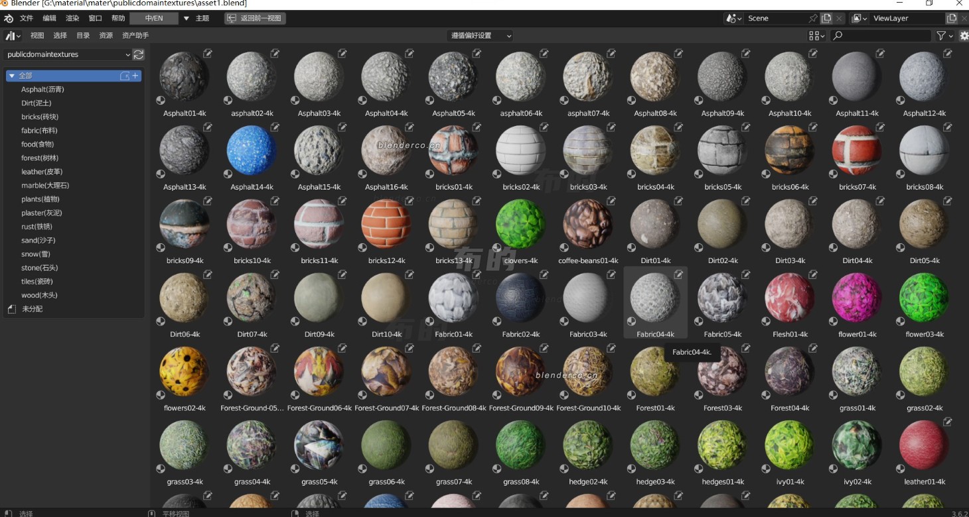969x517 pixels.
Task: Select the Asphalt14-4k blue sphere thumbnail
Action: [x=252, y=151]
